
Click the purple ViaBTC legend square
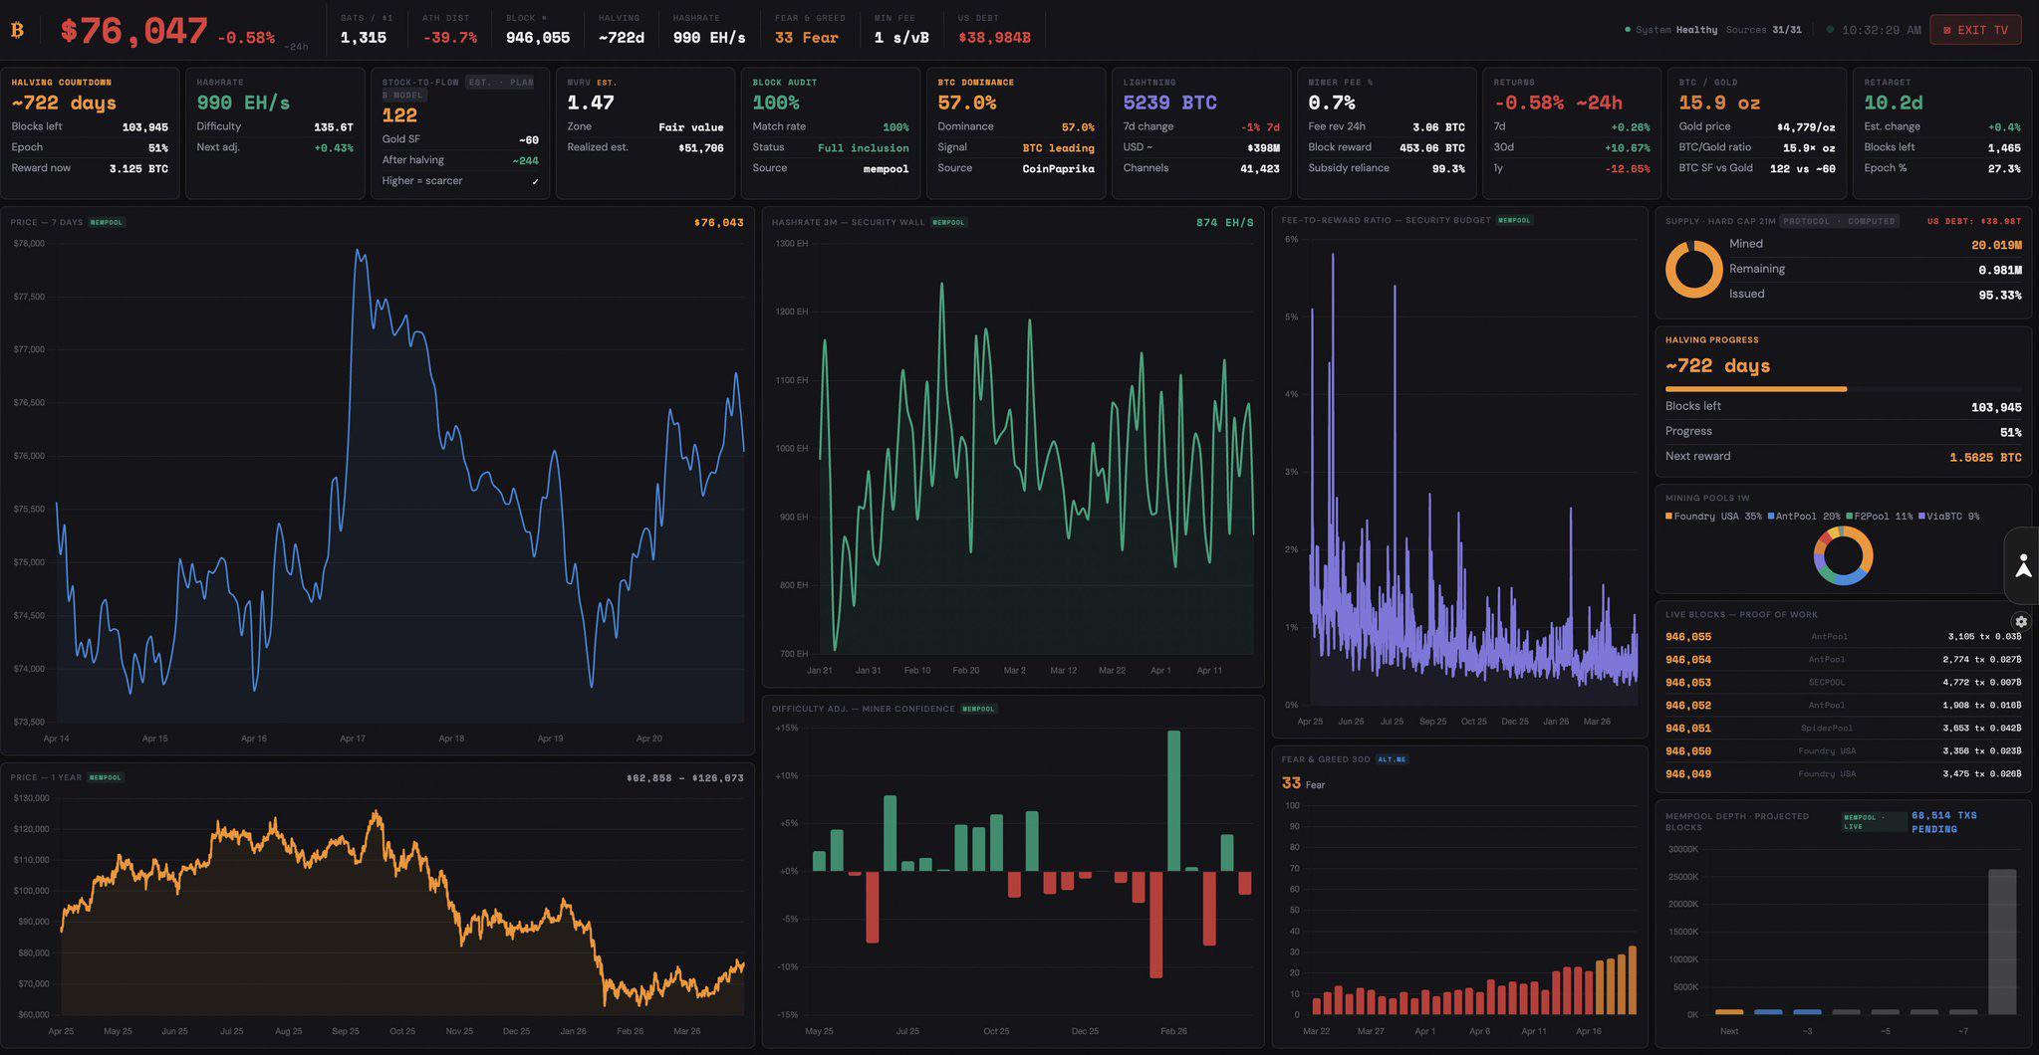[1921, 517]
